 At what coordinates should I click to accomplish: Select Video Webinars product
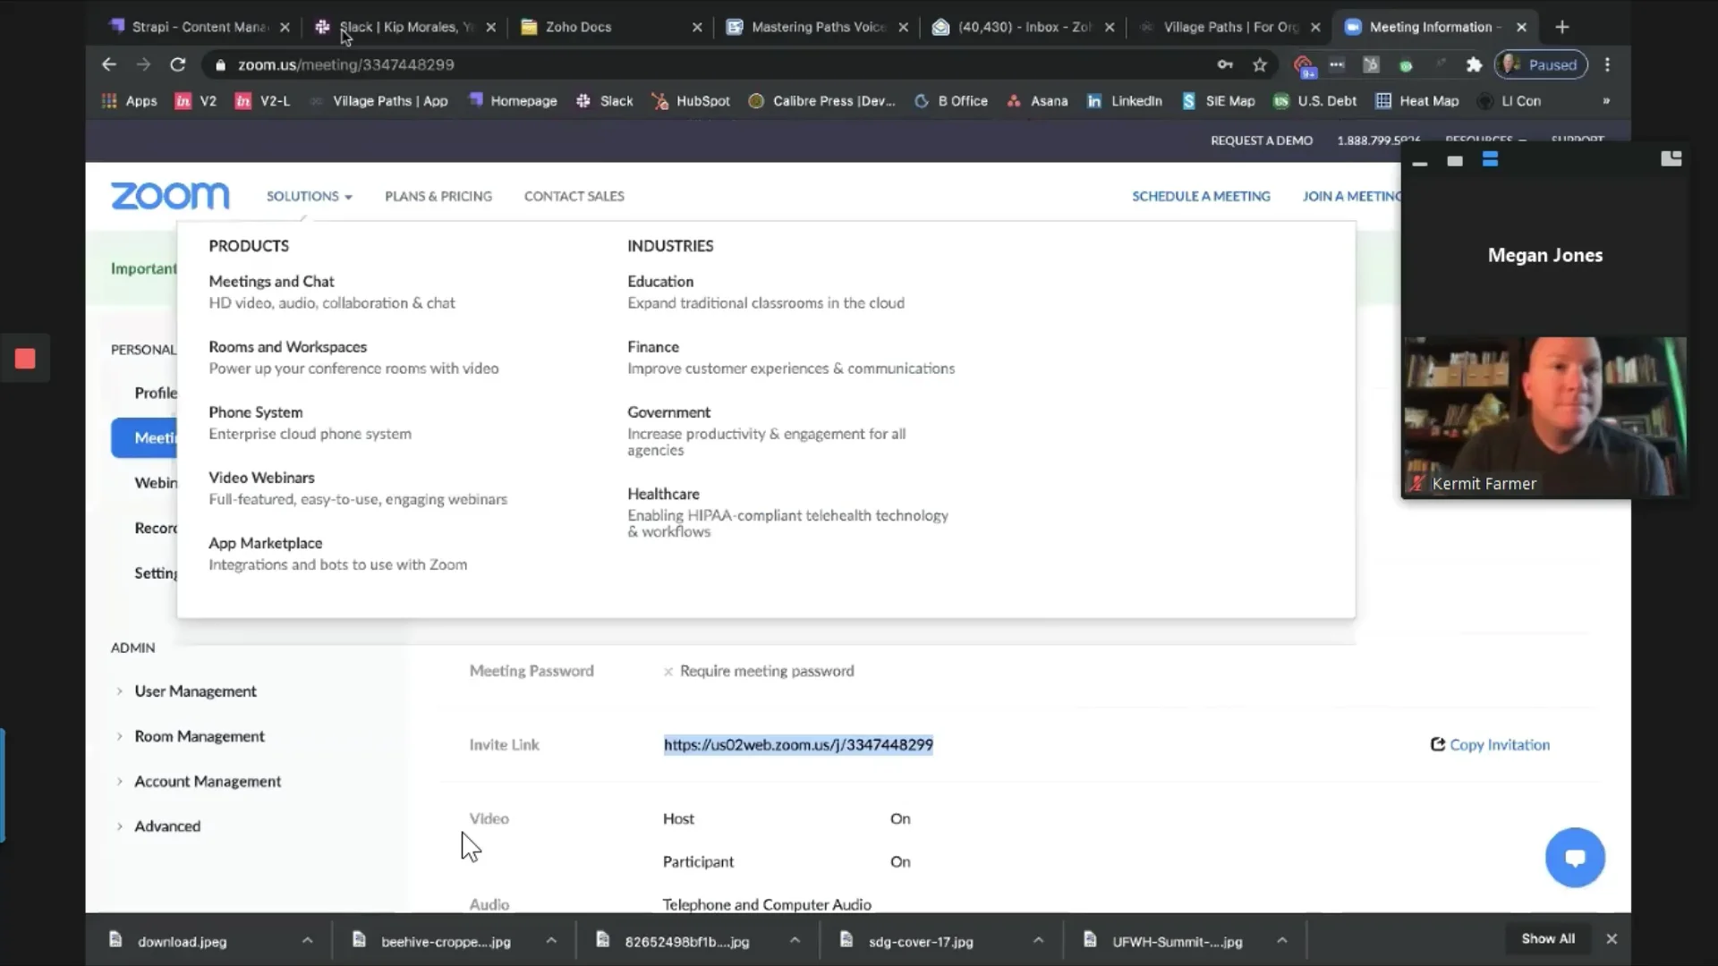coord(261,478)
